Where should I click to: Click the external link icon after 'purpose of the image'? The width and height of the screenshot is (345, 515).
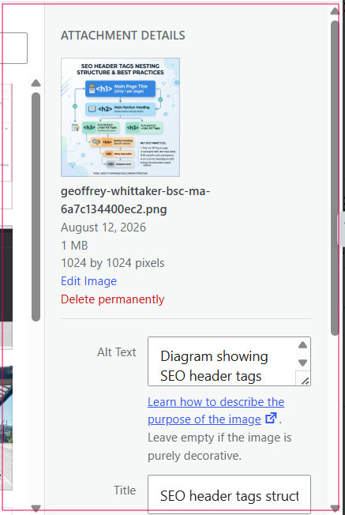point(271,419)
